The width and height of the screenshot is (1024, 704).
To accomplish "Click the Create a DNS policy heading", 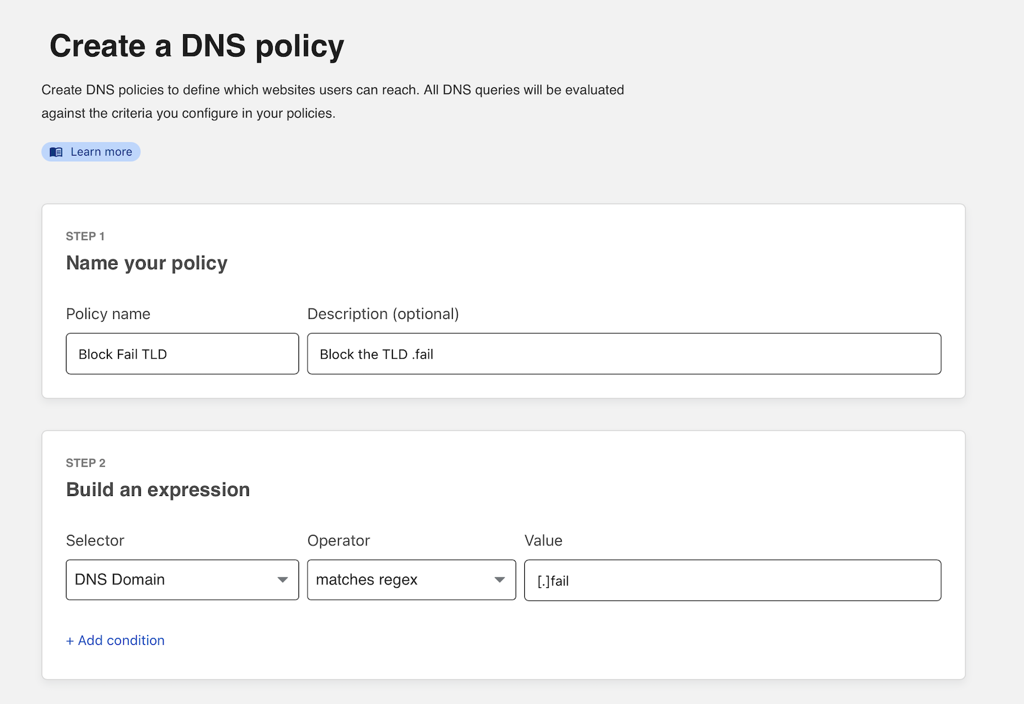I will pos(197,45).
